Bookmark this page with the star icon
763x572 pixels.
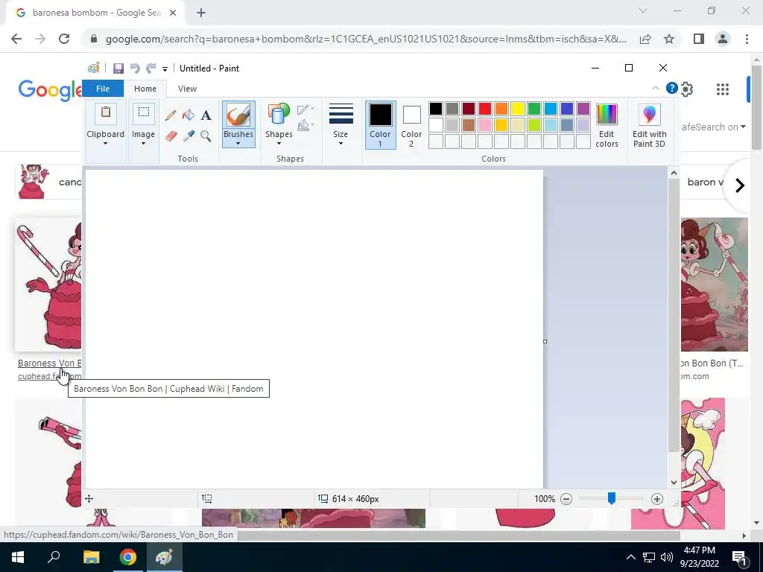pyautogui.click(x=669, y=39)
